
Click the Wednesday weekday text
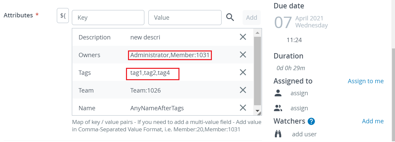click(311, 25)
